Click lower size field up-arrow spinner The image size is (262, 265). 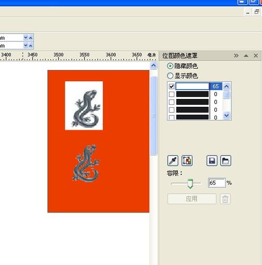tap(30, 46)
